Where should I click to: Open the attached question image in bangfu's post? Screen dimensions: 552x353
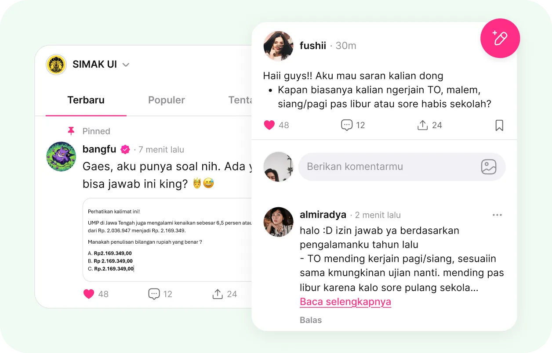(x=167, y=240)
